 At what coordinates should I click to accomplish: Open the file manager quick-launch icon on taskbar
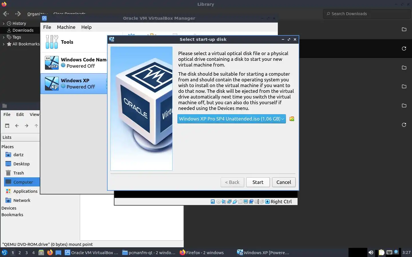[41, 252]
